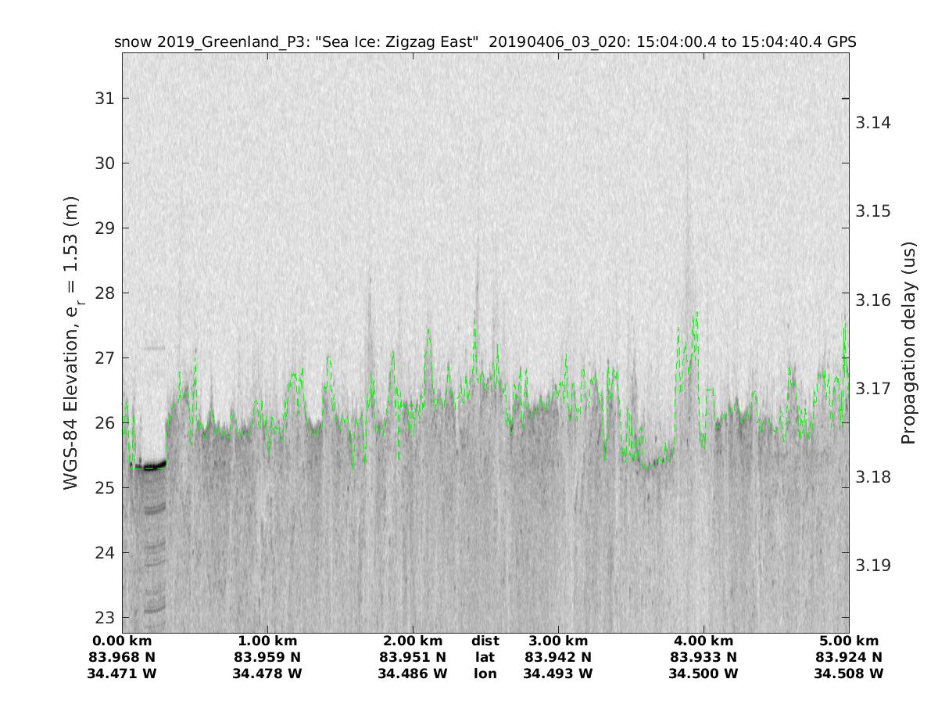This screenshot has height=704, width=938.
Task: Click the 0.00 km distance label
Action: pos(123,641)
